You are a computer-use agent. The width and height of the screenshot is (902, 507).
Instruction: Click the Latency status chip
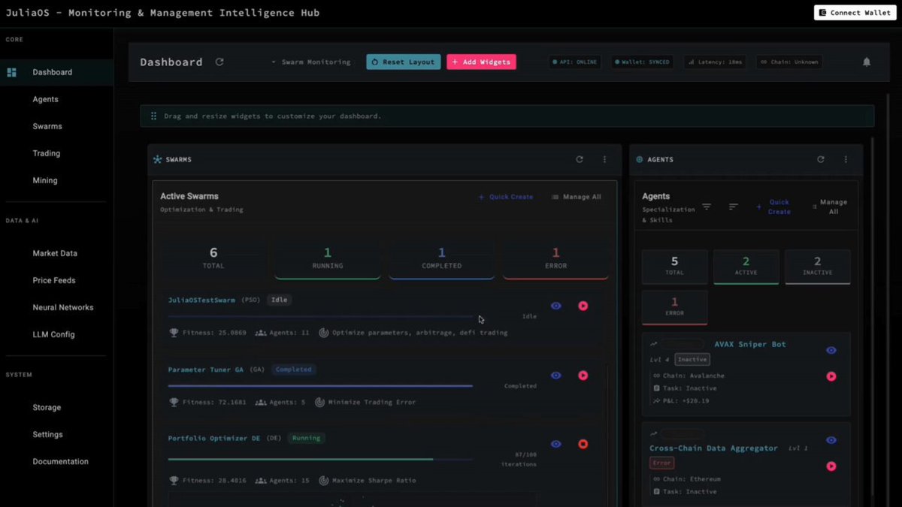[714, 62]
